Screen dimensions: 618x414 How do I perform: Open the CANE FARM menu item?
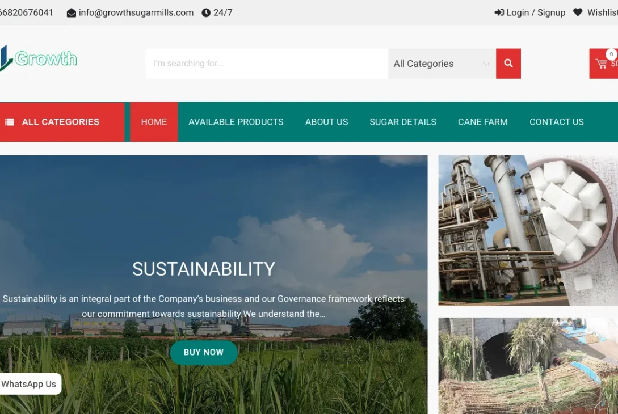483,121
